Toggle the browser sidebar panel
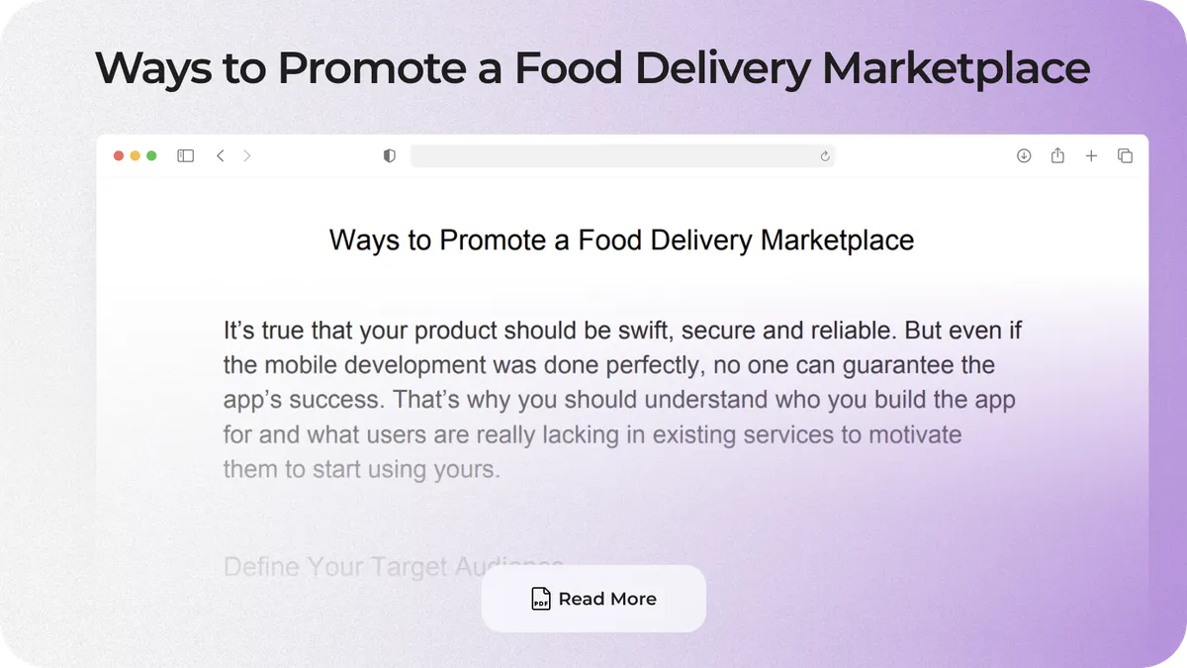Screen dimensions: 1187x668 (x=185, y=156)
